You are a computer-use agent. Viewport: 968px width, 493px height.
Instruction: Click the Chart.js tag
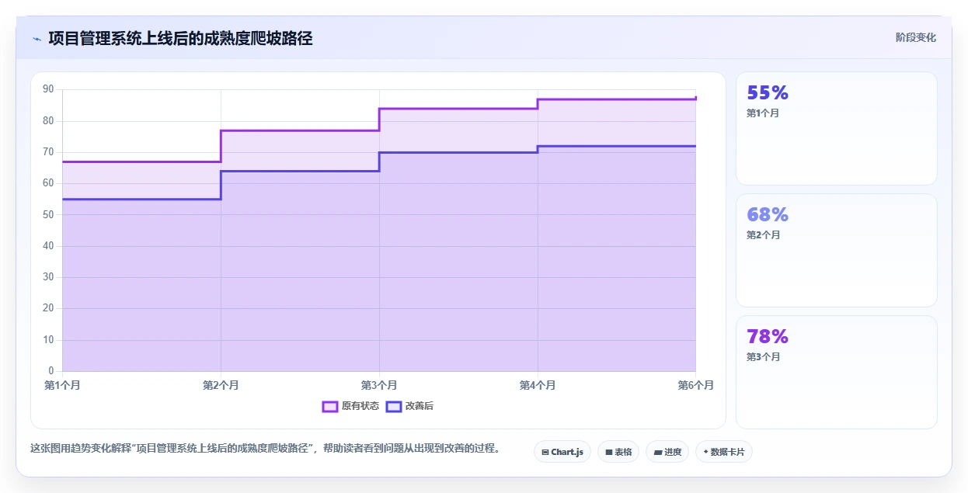click(x=562, y=452)
